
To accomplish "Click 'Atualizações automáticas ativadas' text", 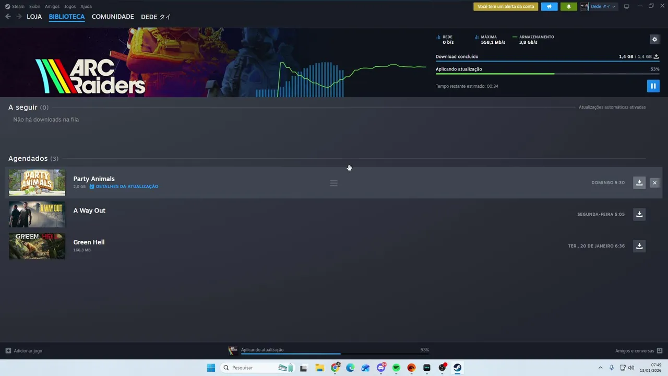I will [x=612, y=107].
